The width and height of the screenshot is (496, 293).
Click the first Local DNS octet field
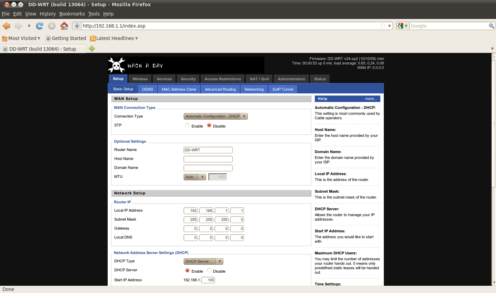(191, 238)
